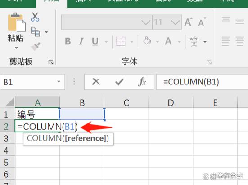Open the phonetic guide dropdown arrow

[x=205, y=42]
